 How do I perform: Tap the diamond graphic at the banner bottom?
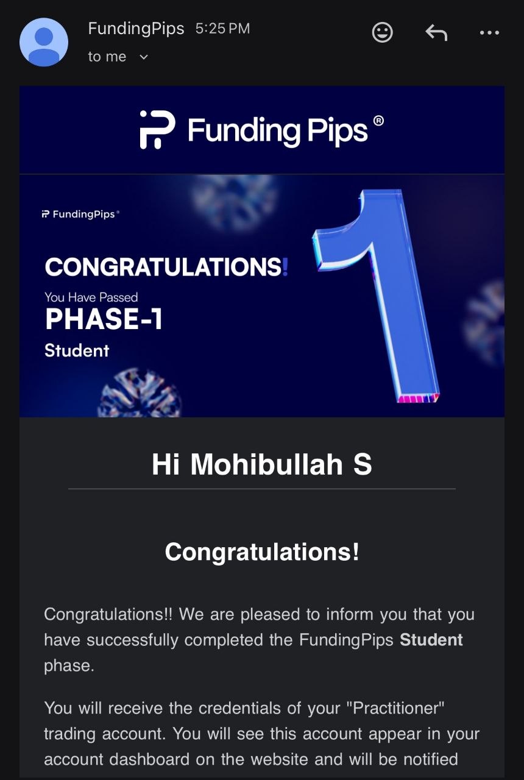coord(140,392)
